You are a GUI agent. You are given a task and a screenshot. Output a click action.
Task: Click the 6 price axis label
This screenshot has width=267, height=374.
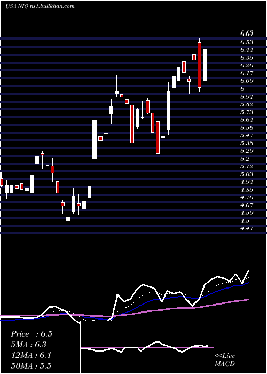pos(242,89)
